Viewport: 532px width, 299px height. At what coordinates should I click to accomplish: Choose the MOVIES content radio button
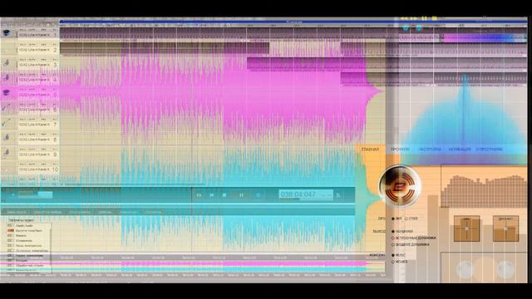pos(393,262)
